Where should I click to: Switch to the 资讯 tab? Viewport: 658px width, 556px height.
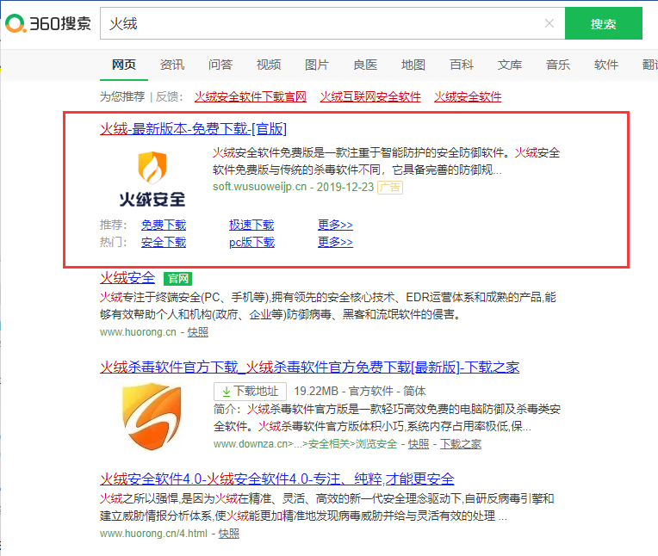(171, 65)
